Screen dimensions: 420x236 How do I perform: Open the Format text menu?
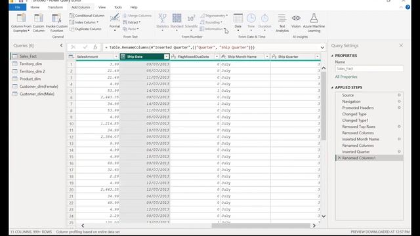(115, 22)
